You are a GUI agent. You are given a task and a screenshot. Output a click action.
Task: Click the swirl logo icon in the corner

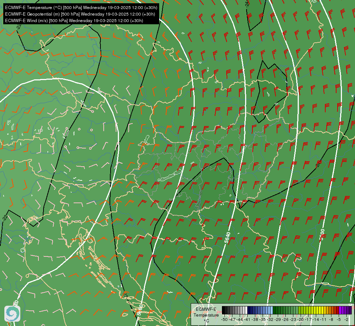point(12,313)
